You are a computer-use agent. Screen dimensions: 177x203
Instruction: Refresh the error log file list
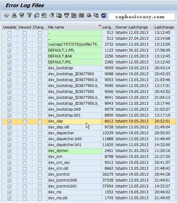(x=103, y=16)
